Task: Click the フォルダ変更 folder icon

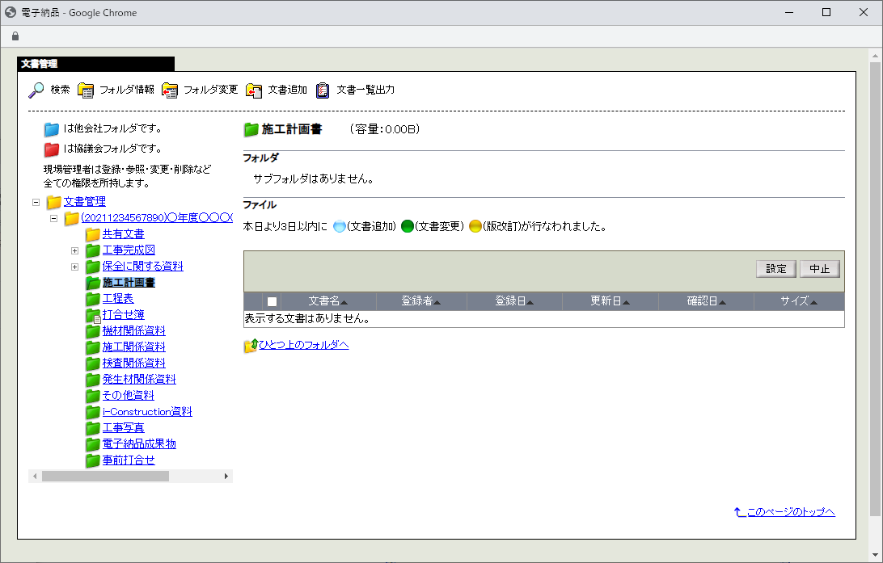Action: 170,90
